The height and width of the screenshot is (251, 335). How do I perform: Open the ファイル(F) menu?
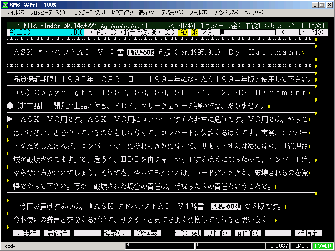[14, 13]
